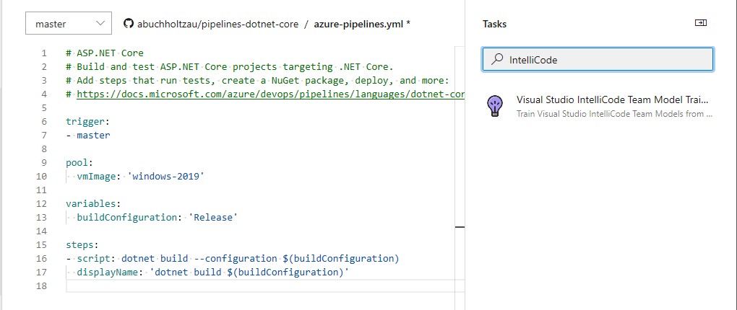737x310 pixels.
Task: Click the script: dotnet build line
Action: (232, 258)
